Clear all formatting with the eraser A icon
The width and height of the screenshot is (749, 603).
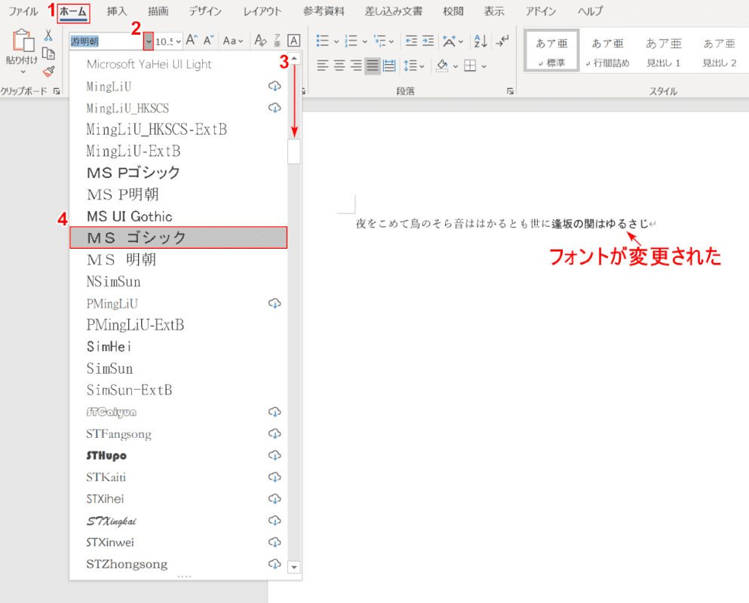point(260,41)
